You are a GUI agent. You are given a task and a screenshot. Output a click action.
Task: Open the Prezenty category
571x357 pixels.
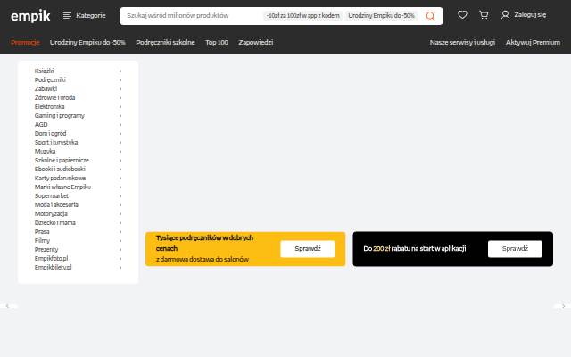point(46,250)
